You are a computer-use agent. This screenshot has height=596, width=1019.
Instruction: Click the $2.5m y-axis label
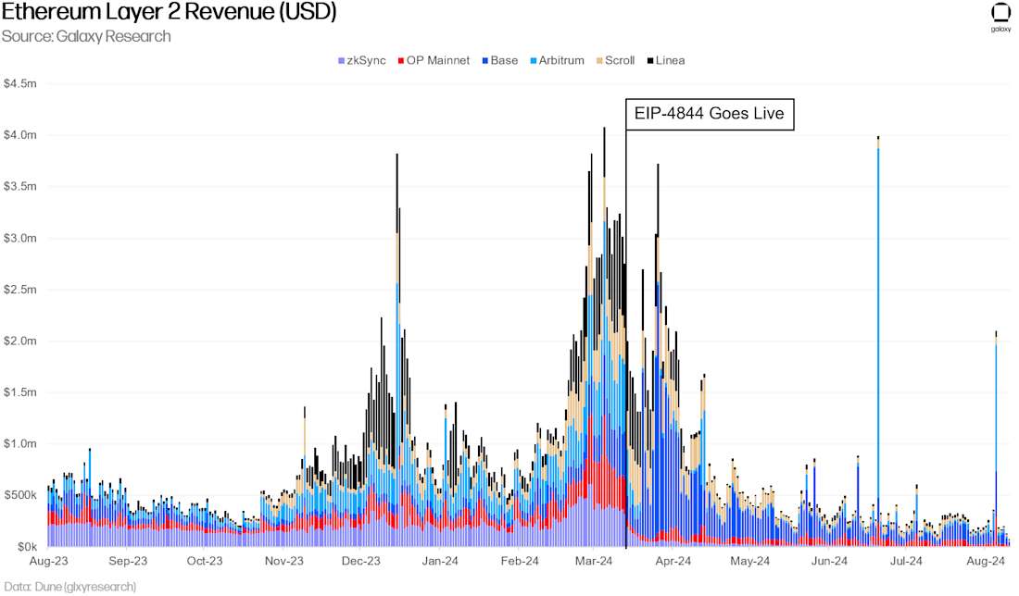(20, 290)
